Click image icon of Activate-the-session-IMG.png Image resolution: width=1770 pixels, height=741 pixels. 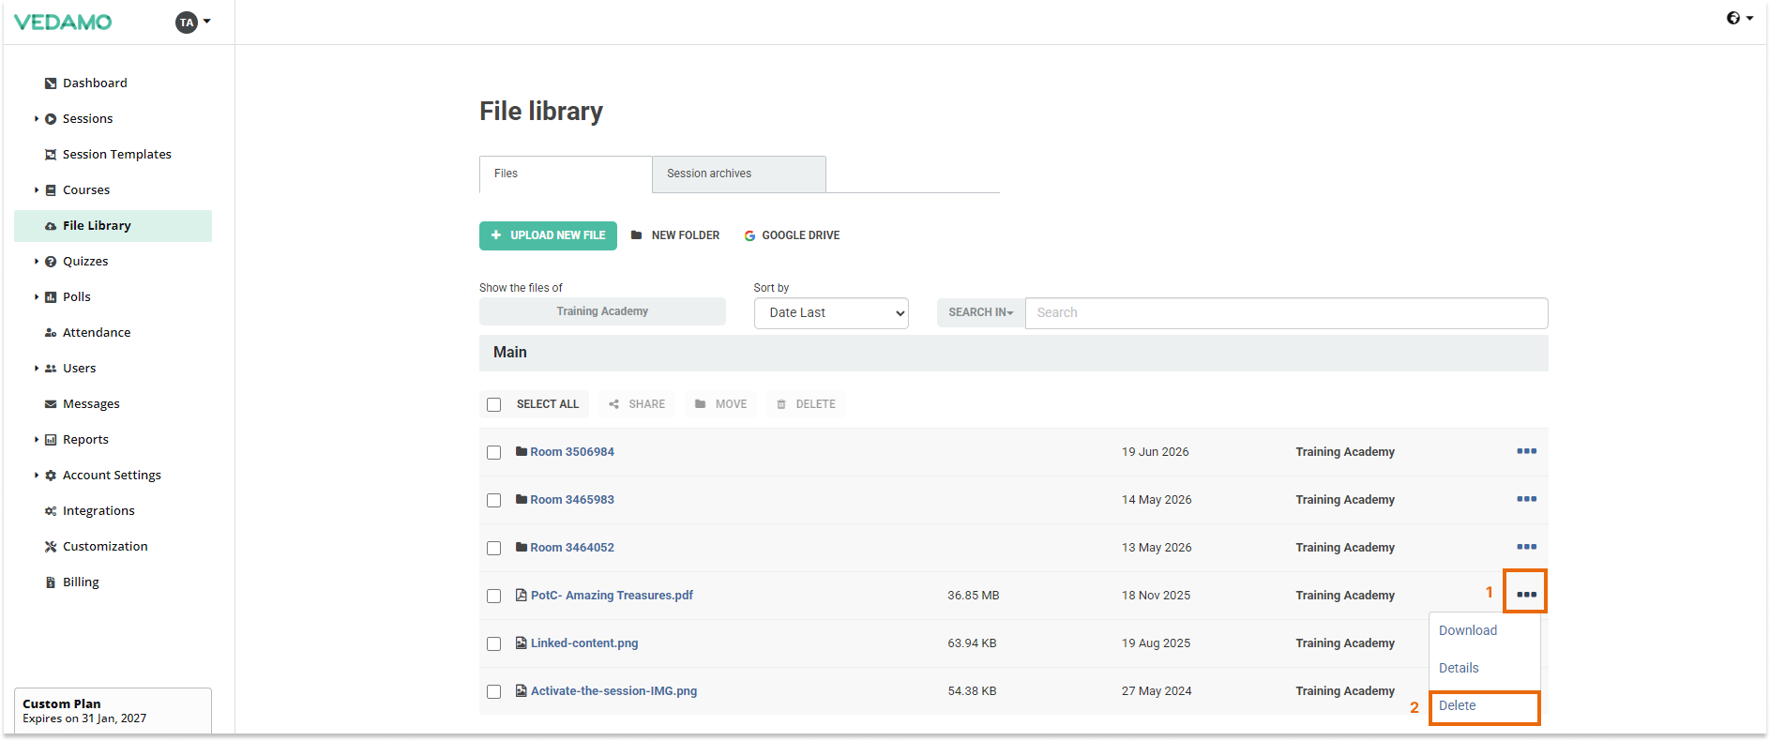[522, 690]
